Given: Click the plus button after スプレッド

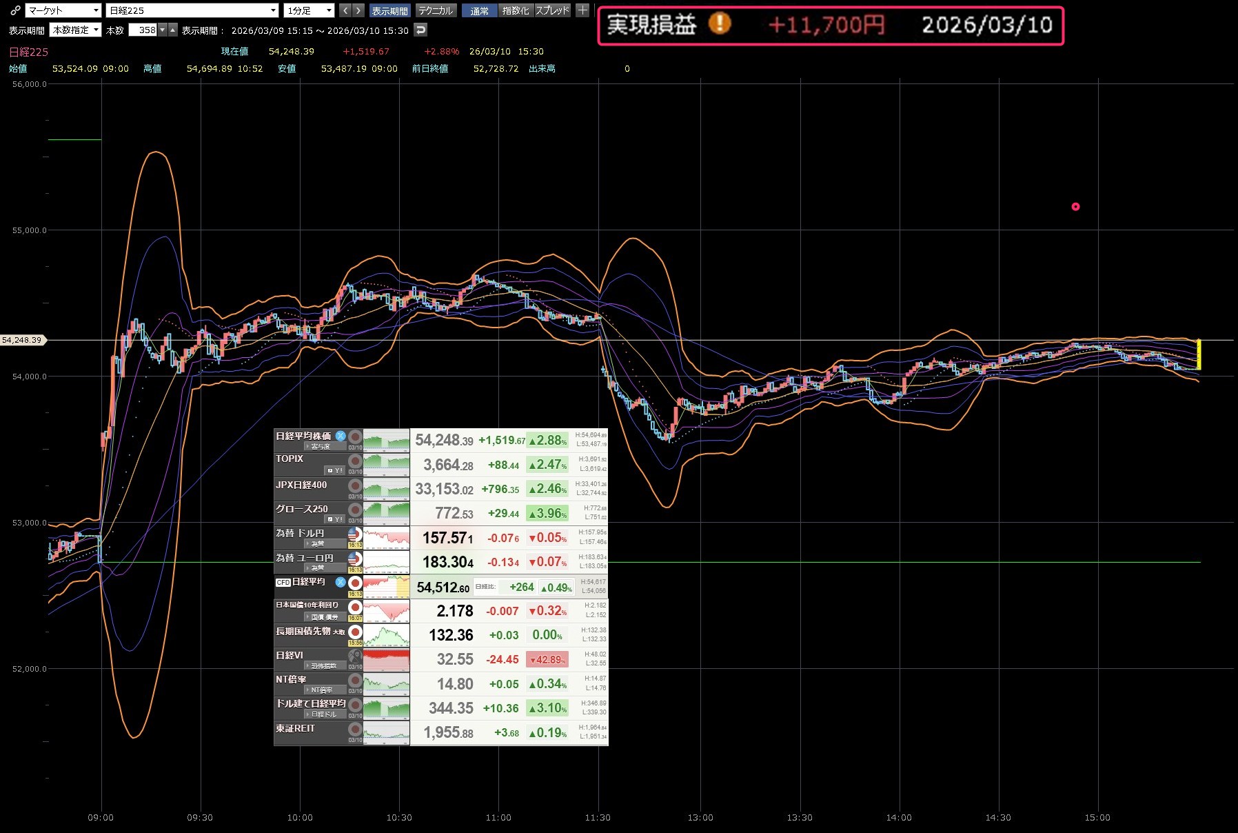Looking at the screenshot, I should [582, 10].
